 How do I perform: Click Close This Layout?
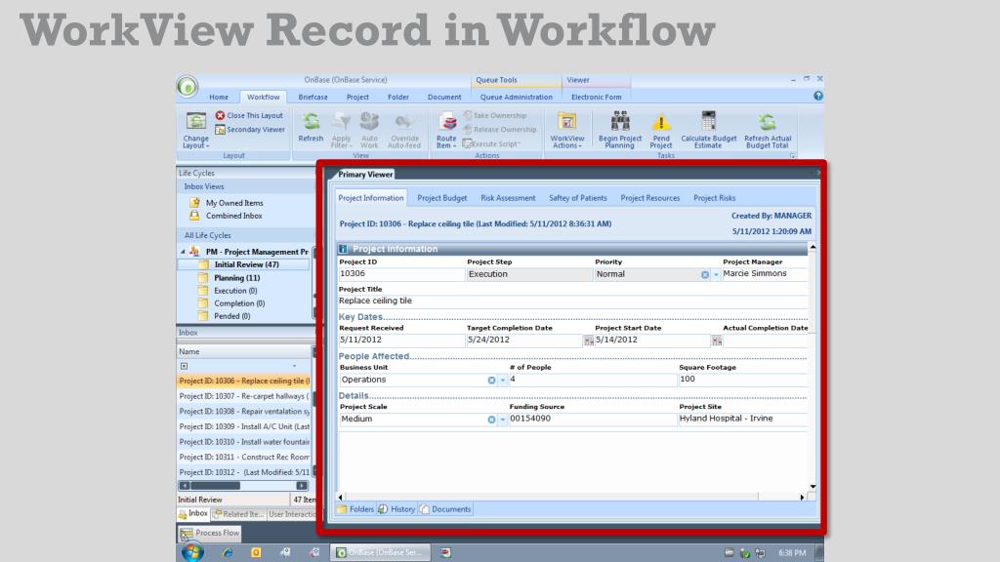tap(249, 115)
